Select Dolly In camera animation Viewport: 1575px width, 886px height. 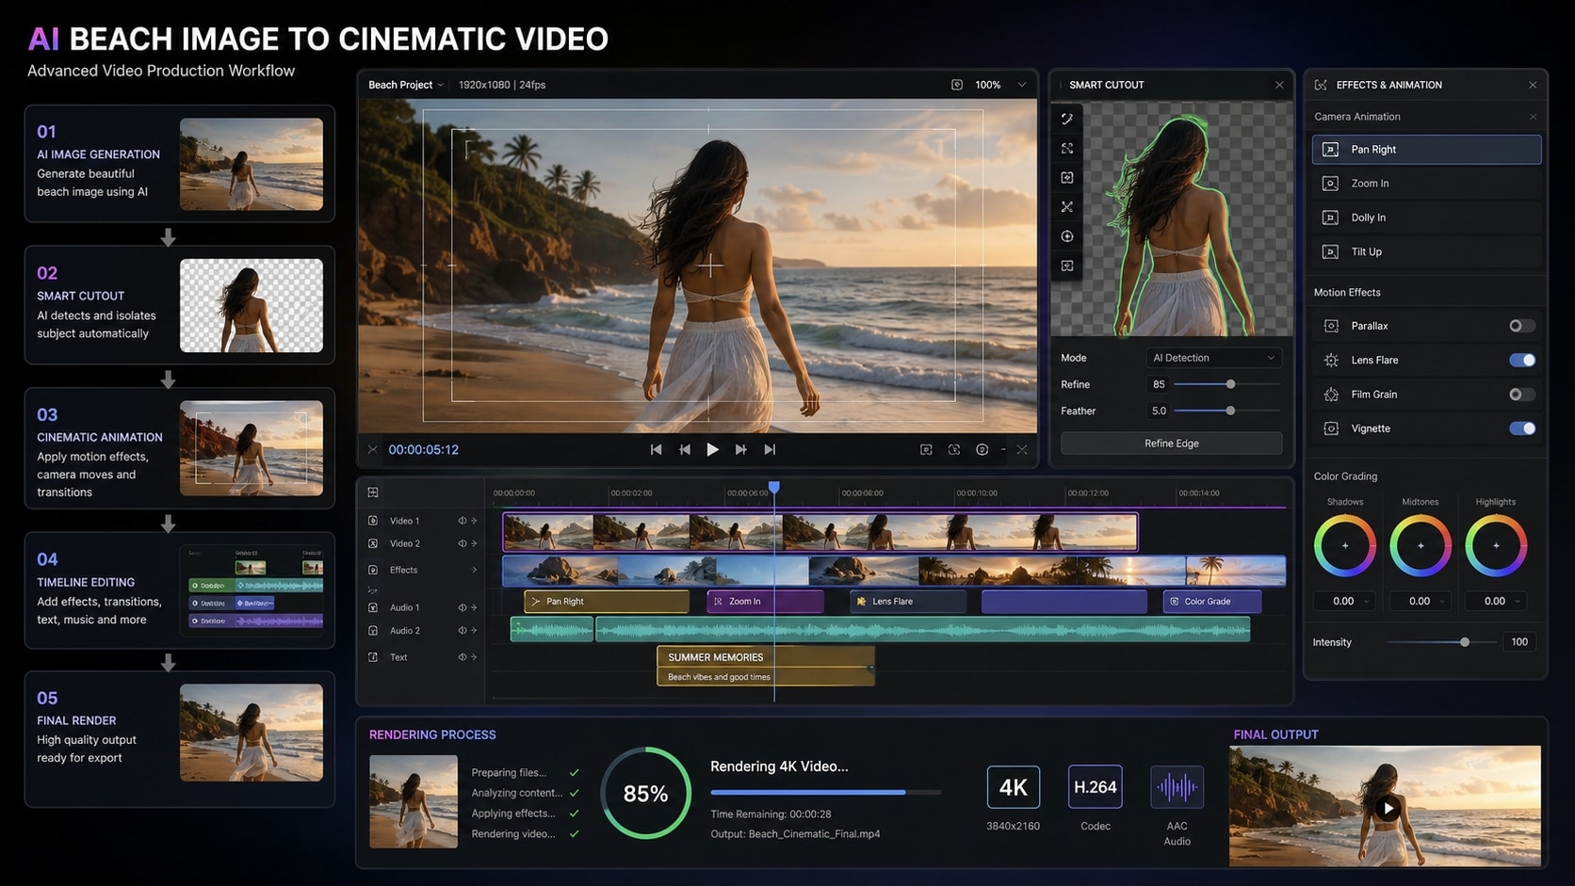(1426, 217)
